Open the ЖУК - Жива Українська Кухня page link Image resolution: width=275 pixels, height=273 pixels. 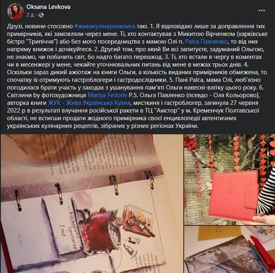point(89,103)
